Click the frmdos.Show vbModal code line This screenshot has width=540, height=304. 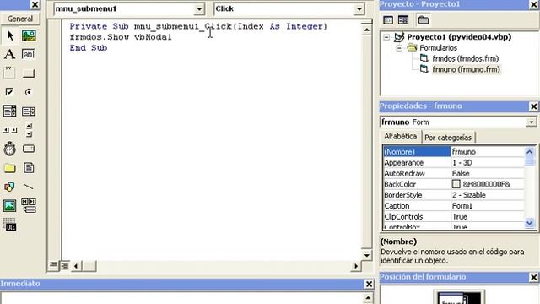coord(121,37)
